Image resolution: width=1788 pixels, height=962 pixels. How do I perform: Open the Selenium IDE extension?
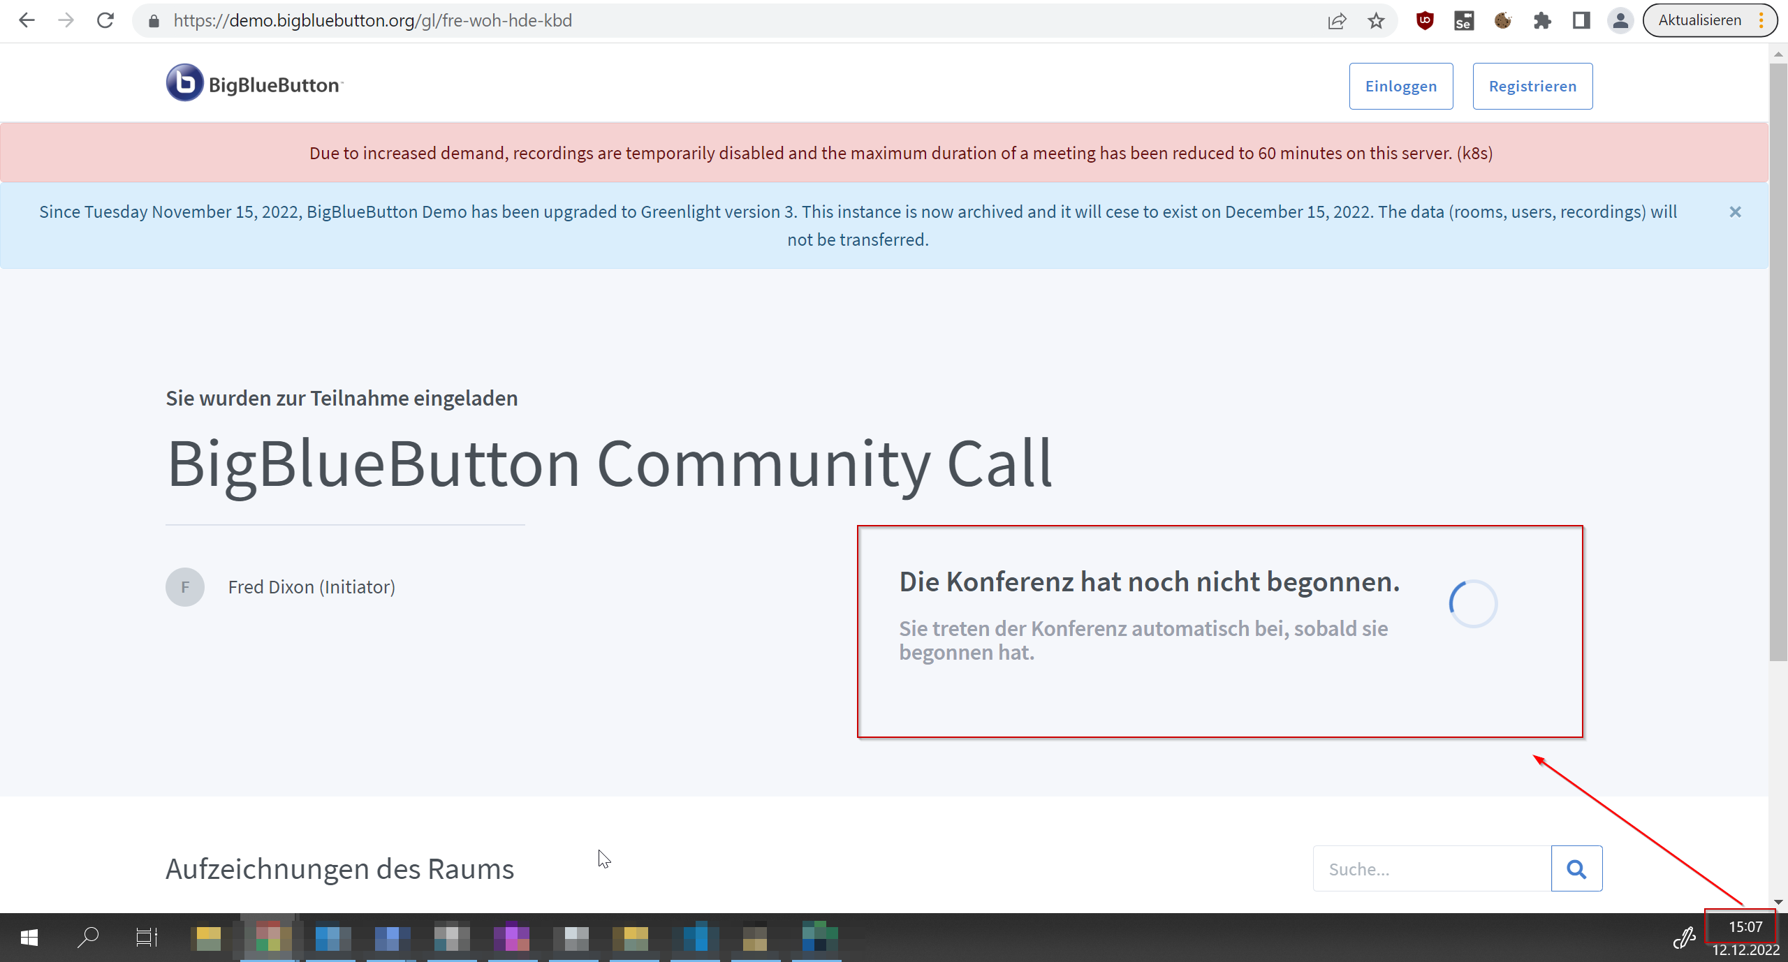tap(1464, 20)
